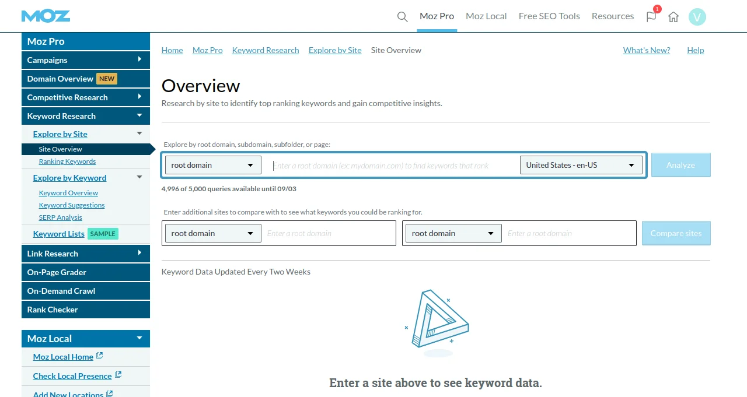This screenshot has height=397, width=747.
Task: Click the Moz Pro sidebar header
Action: (86, 41)
